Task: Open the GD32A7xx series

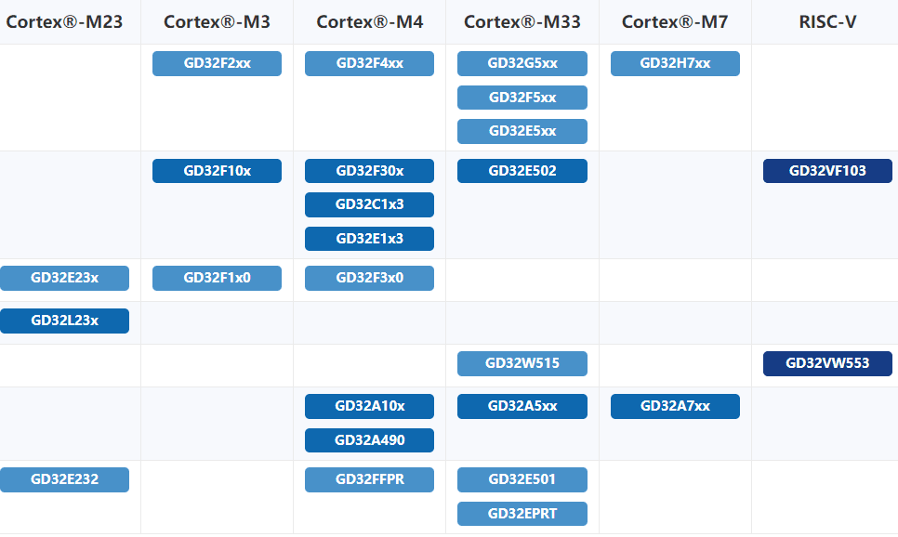Action: 675,406
